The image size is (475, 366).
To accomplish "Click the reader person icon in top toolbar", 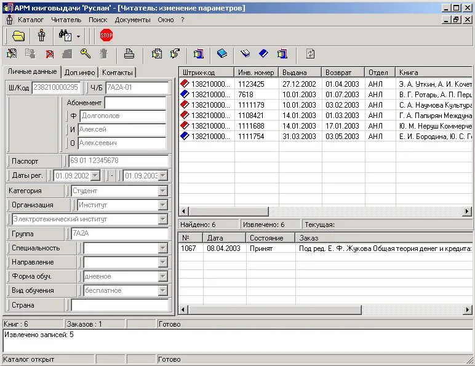I will [41, 36].
